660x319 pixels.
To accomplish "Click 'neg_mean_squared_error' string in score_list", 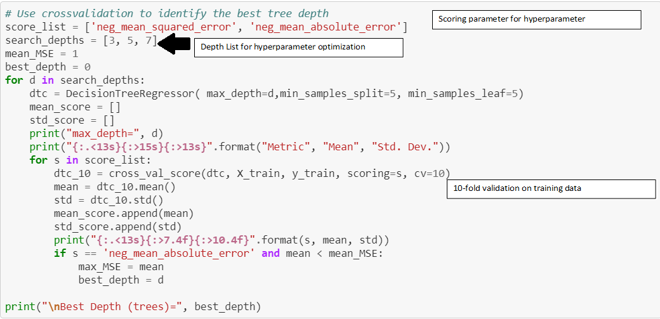I will point(164,27).
